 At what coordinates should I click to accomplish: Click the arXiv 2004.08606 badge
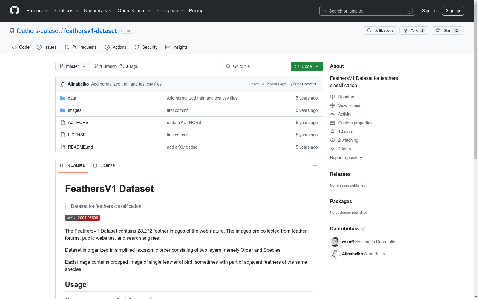pos(82,218)
